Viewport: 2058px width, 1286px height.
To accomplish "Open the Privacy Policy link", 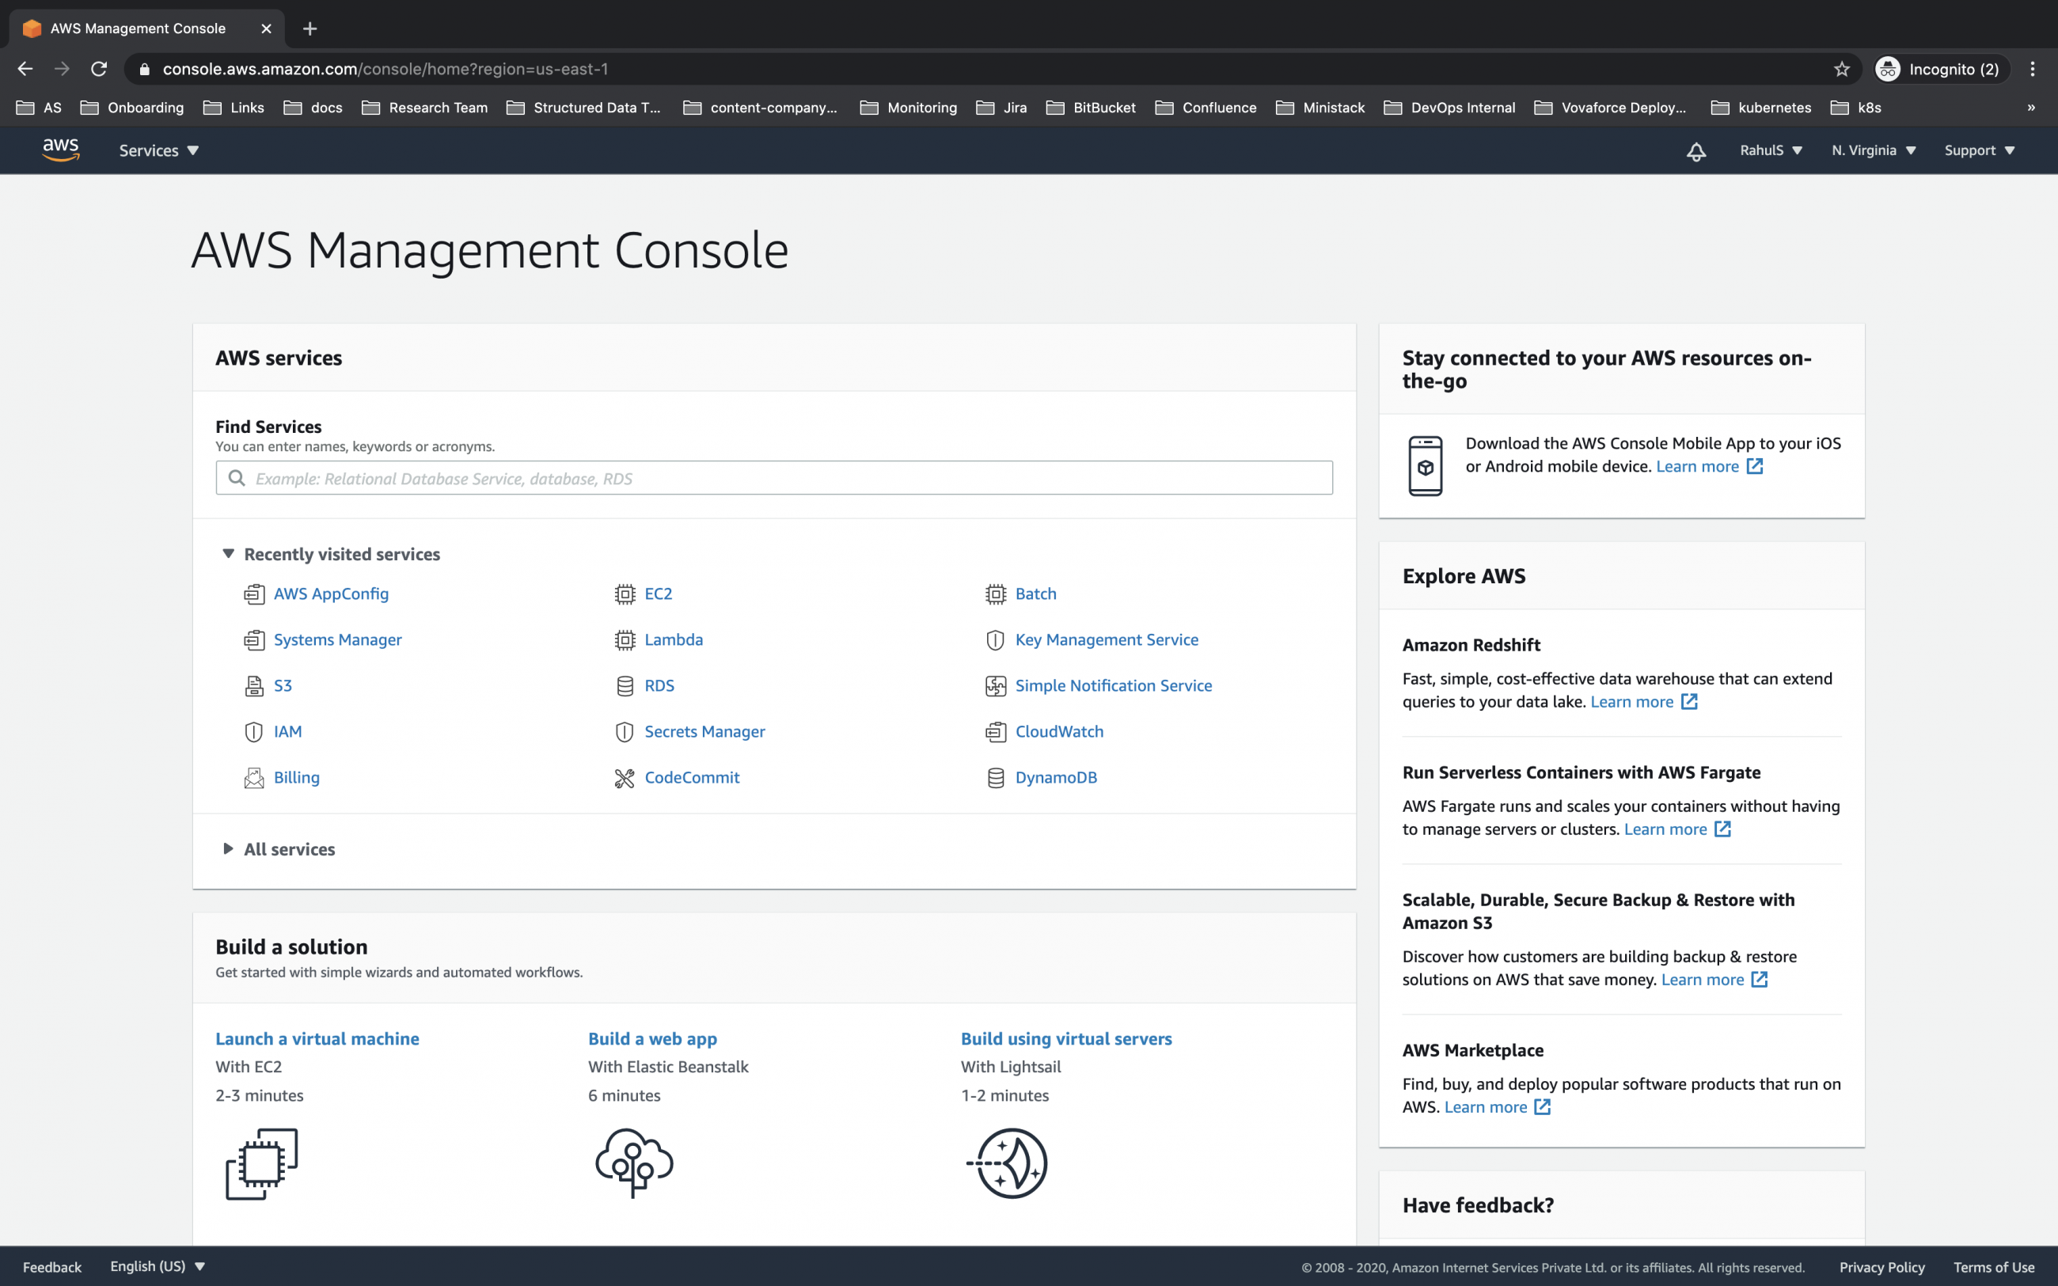I will [1882, 1267].
